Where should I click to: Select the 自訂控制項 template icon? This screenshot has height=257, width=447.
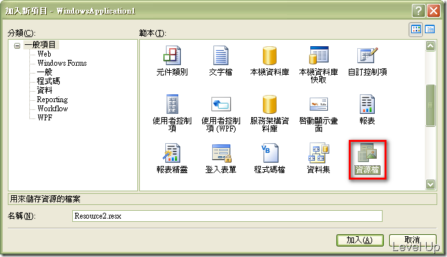pos(367,55)
